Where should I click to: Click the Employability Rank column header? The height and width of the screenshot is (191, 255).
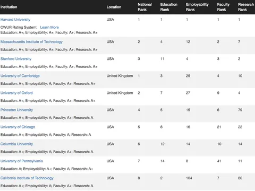[x=197, y=7]
